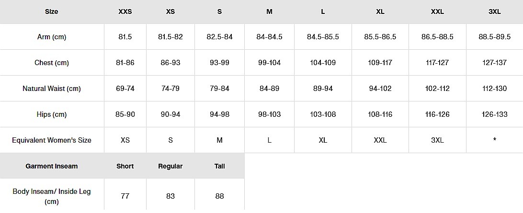Select the Chest (cm) row label
This screenshot has width=523, height=213.
pyautogui.click(x=52, y=63)
